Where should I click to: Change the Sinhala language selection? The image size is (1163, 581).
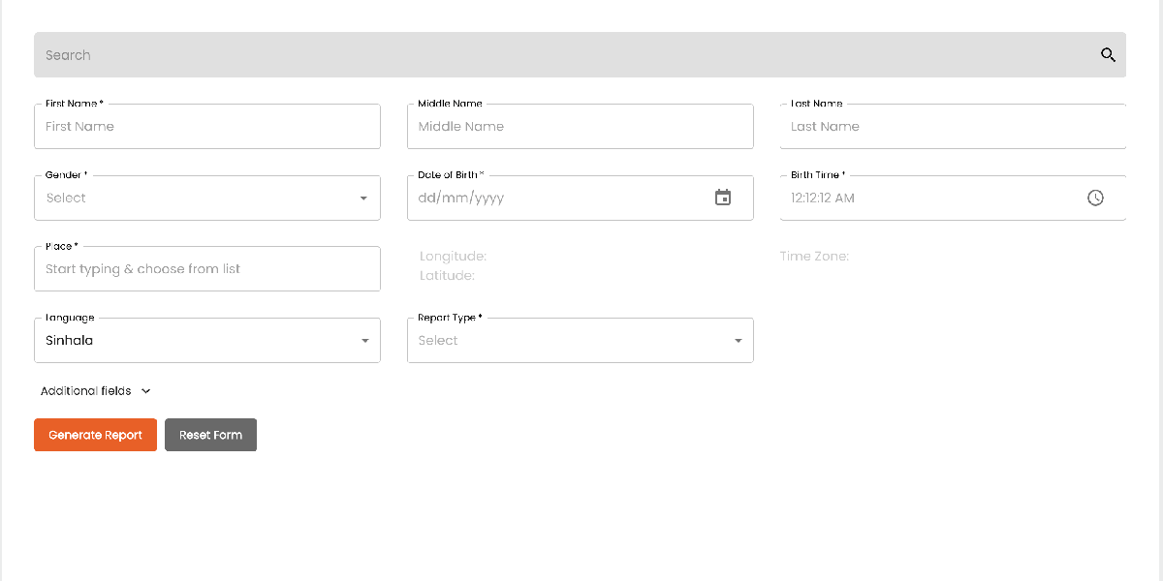194,341
